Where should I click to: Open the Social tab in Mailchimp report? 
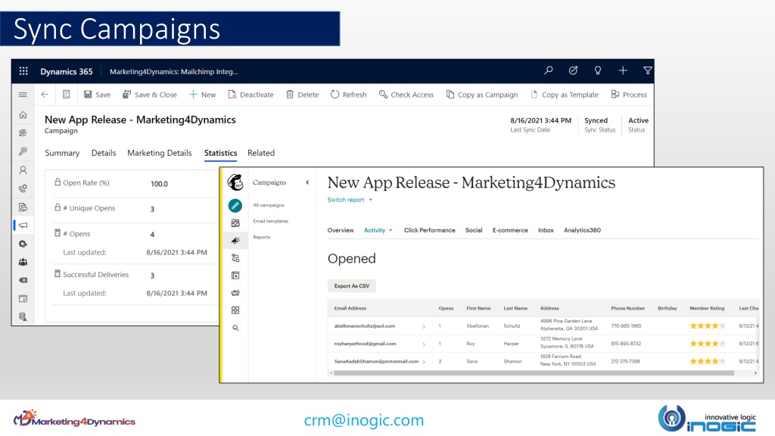tap(474, 230)
